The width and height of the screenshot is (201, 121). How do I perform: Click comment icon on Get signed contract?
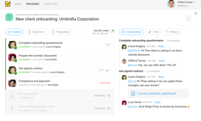101,70
